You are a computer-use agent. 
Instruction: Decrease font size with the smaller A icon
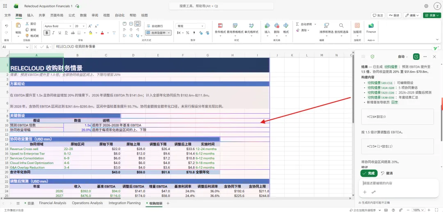[x=97, y=26]
